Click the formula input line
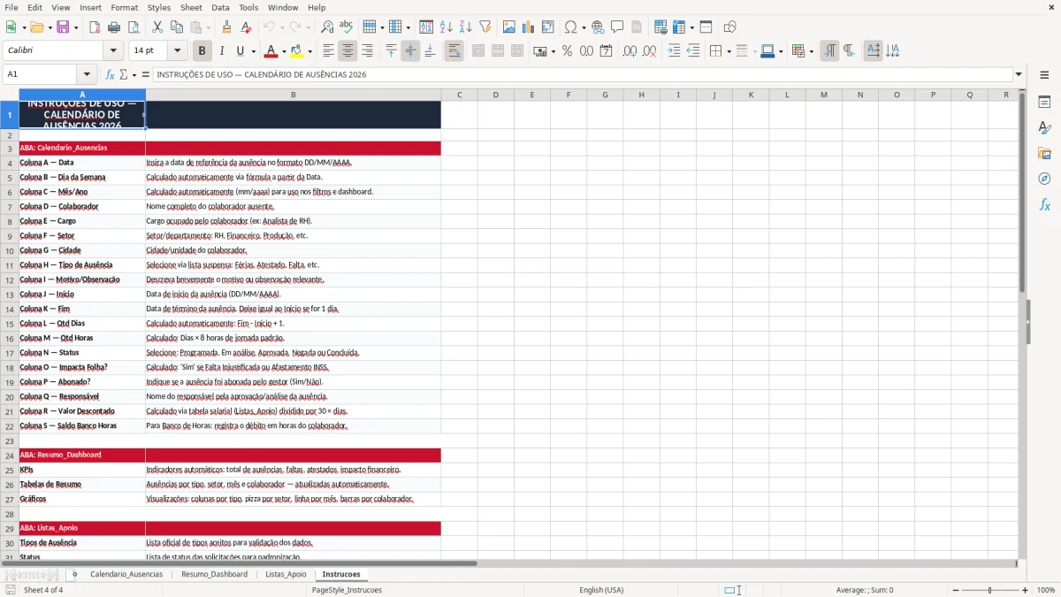This screenshot has height=597, width=1061. pyautogui.click(x=583, y=74)
